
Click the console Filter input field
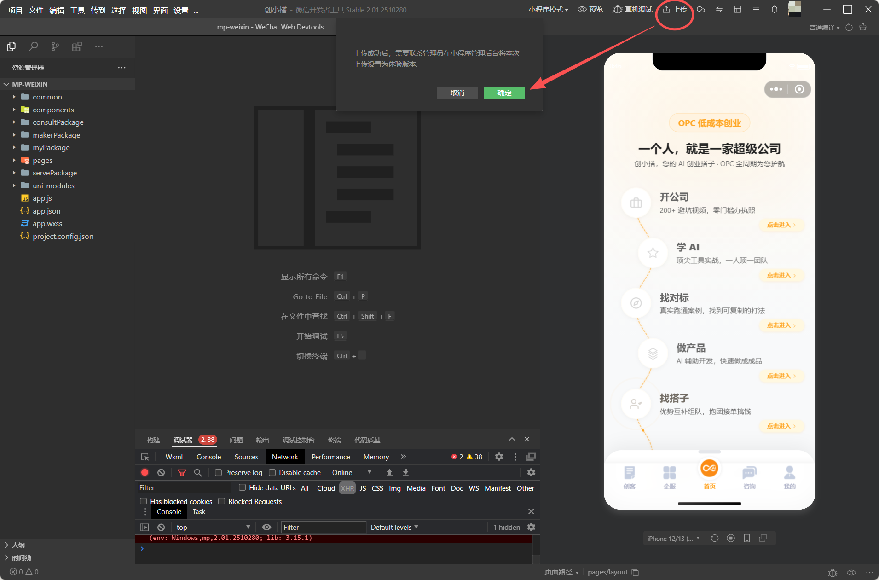pos(324,527)
